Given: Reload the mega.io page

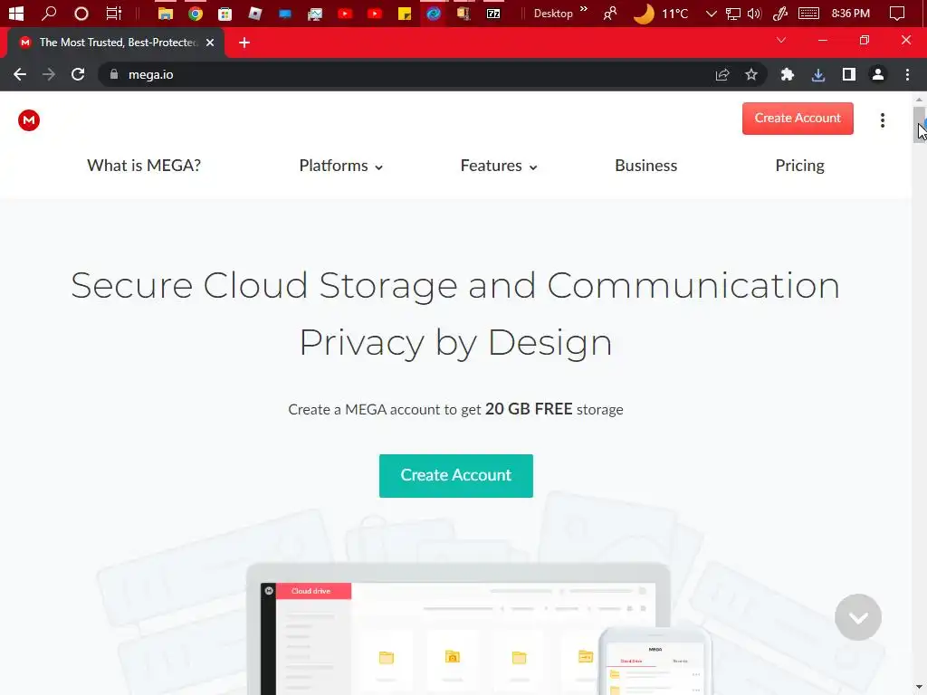Looking at the screenshot, I should pos(78,74).
